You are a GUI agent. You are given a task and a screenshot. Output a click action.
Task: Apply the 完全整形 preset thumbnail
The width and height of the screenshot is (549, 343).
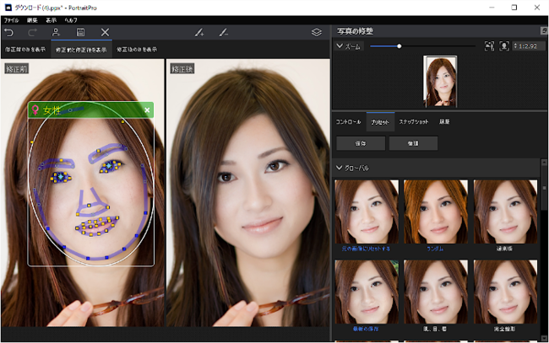pyautogui.click(x=505, y=292)
